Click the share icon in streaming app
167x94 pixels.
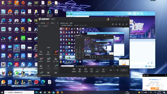click(x=127, y=24)
